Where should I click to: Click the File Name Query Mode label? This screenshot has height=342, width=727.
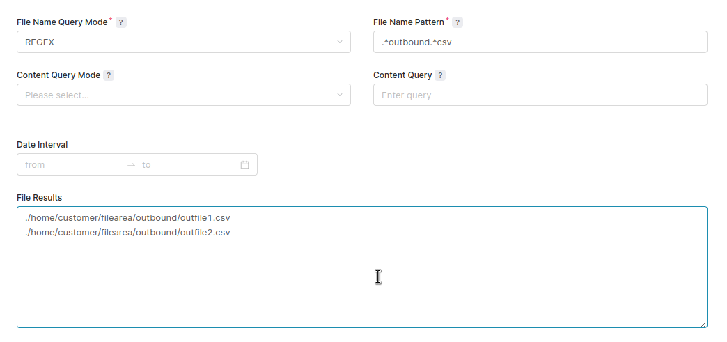point(62,22)
